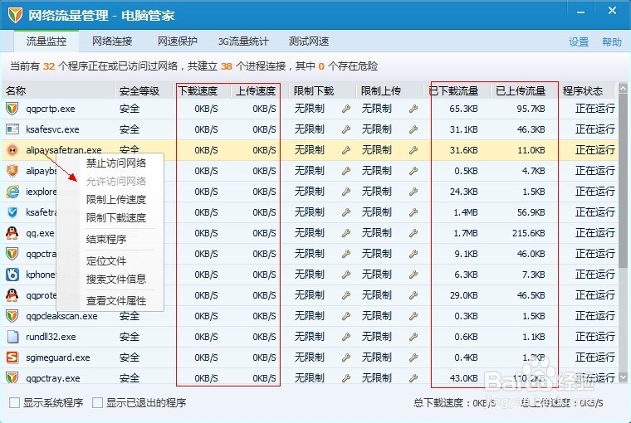Edit download limit wrench for qq.exe
The image size is (631, 423).
click(346, 233)
